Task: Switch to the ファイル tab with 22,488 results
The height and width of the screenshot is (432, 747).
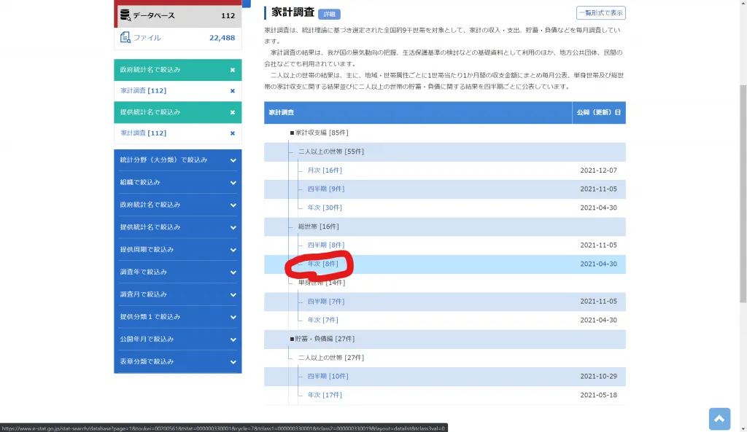Action: click(x=178, y=38)
